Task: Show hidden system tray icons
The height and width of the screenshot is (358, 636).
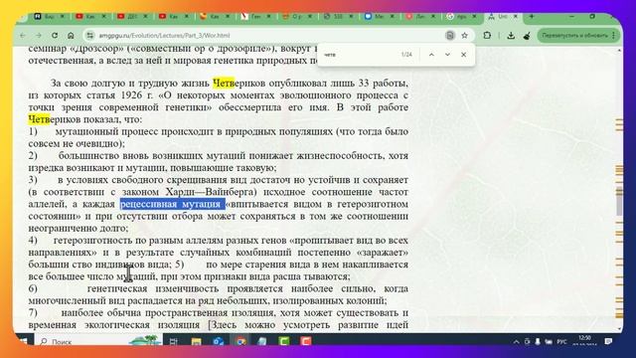Action: pos(516,342)
